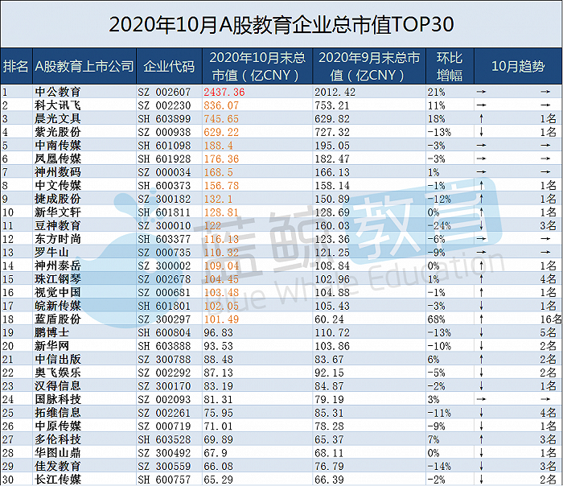563x486 pixels.
Task: Click company name 中原传媒
Action: click(x=58, y=426)
